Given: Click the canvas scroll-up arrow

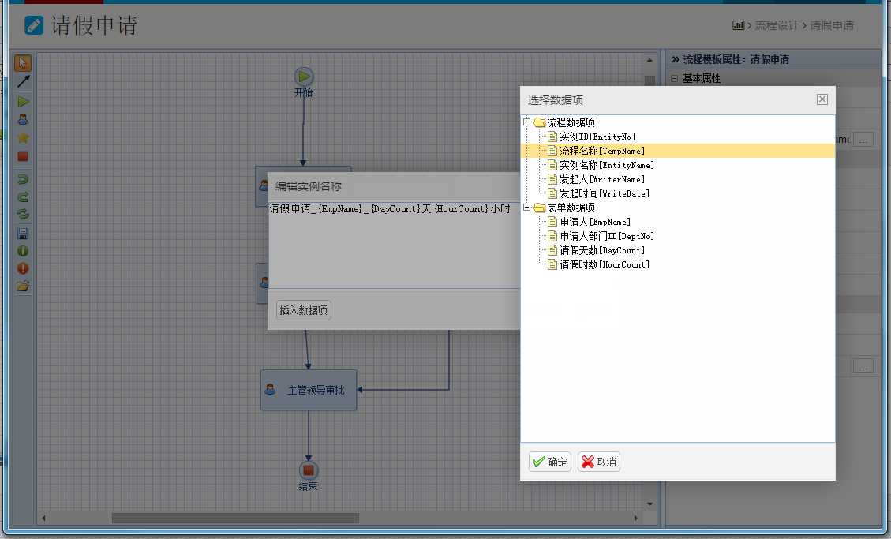Looking at the screenshot, I should click(x=650, y=60).
